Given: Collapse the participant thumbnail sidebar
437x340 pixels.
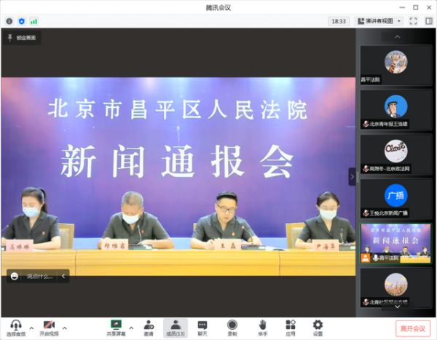Looking at the screenshot, I should 353,176.
